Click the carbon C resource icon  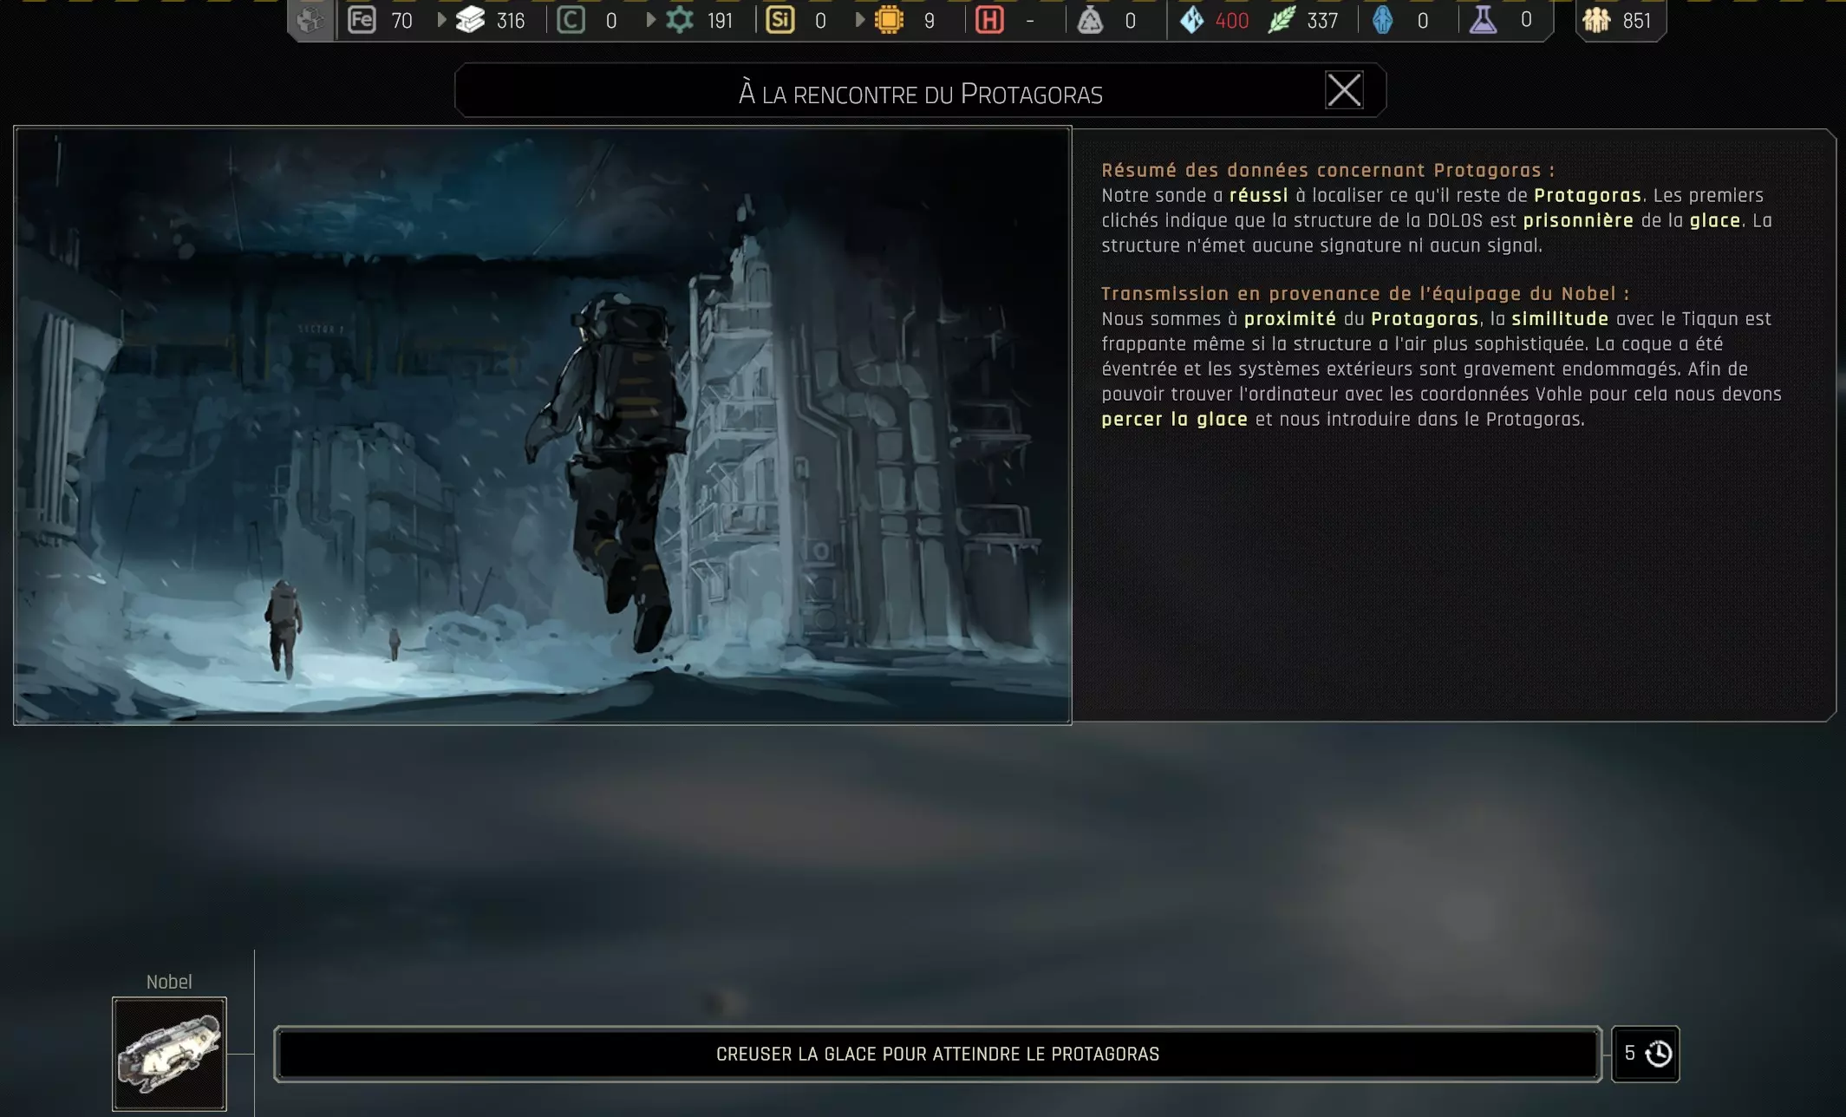[x=571, y=20]
